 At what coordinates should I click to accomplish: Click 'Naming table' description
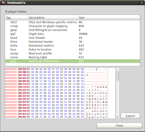(x=38, y=57)
